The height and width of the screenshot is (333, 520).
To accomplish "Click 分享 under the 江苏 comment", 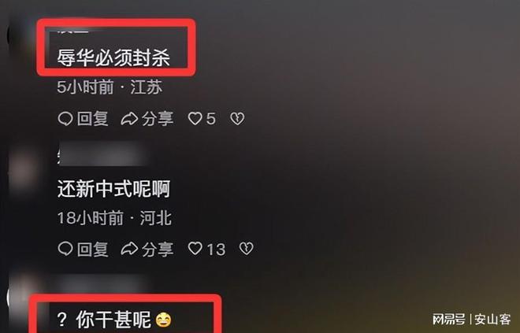I will [158, 119].
